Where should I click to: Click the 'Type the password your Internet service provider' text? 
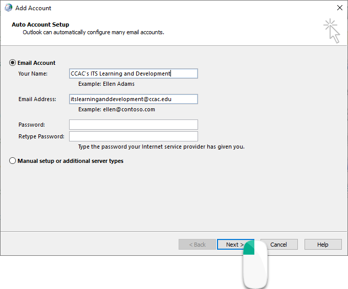click(x=161, y=147)
